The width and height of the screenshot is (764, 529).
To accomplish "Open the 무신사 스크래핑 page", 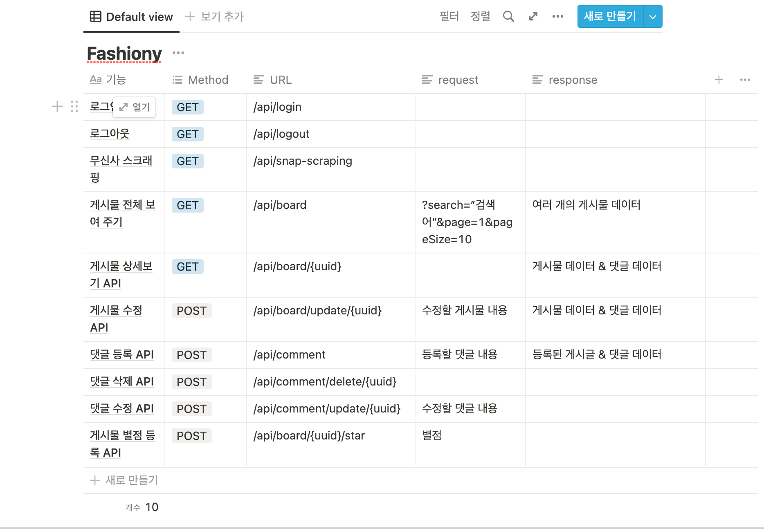I will coord(121,169).
